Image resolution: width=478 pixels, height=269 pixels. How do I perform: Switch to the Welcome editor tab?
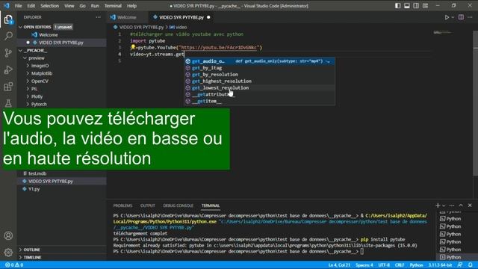pyautogui.click(x=127, y=17)
